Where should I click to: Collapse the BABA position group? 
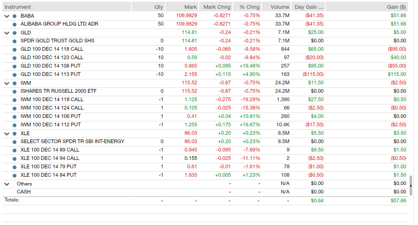(x=7, y=16)
